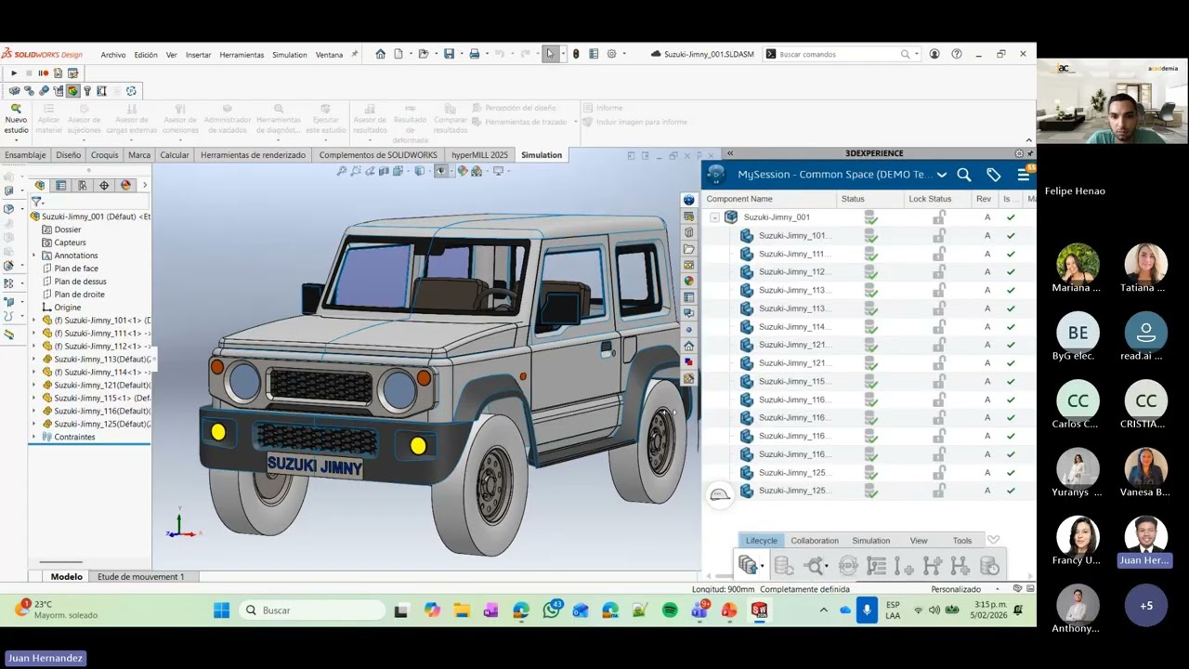This screenshot has height=669, width=1189.
Task: Click the Save with Options lifecycle icon
Action: 749,565
